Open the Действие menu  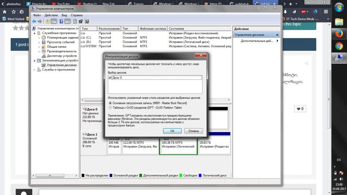[x=51, y=15]
